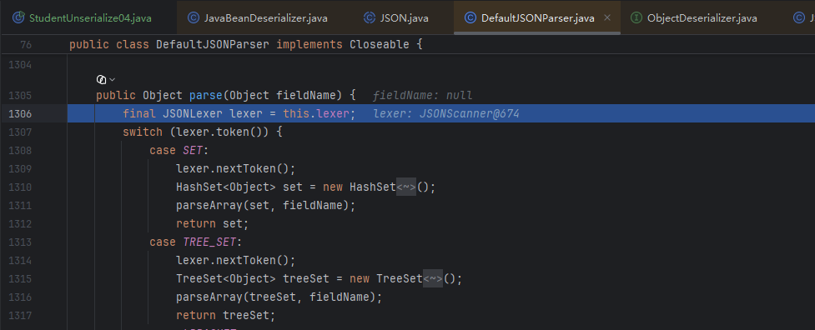Click line number 1305 in gutter
Image resolution: width=815 pixels, height=330 pixels.
pos(20,96)
